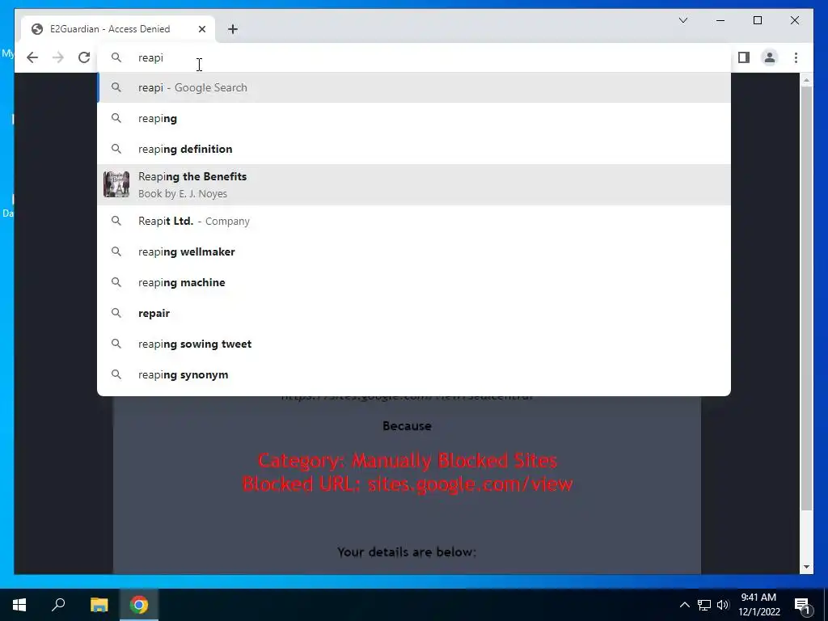Toggle the Chrome side panel icon
The height and width of the screenshot is (621, 828).
click(744, 57)
